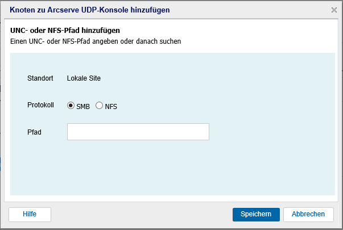
Task: Click the 'Standort' label
Action: pos(40,78)
